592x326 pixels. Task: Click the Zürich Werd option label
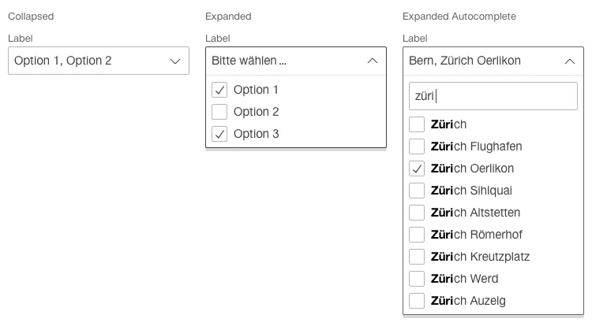[464, 279]
